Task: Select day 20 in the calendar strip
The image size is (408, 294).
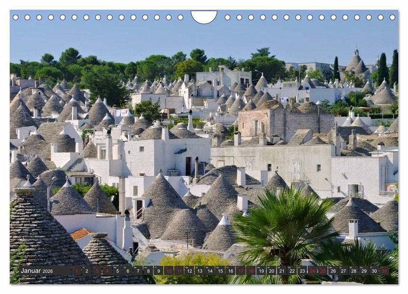Action: pyautogui.click(x=272, y=271)
